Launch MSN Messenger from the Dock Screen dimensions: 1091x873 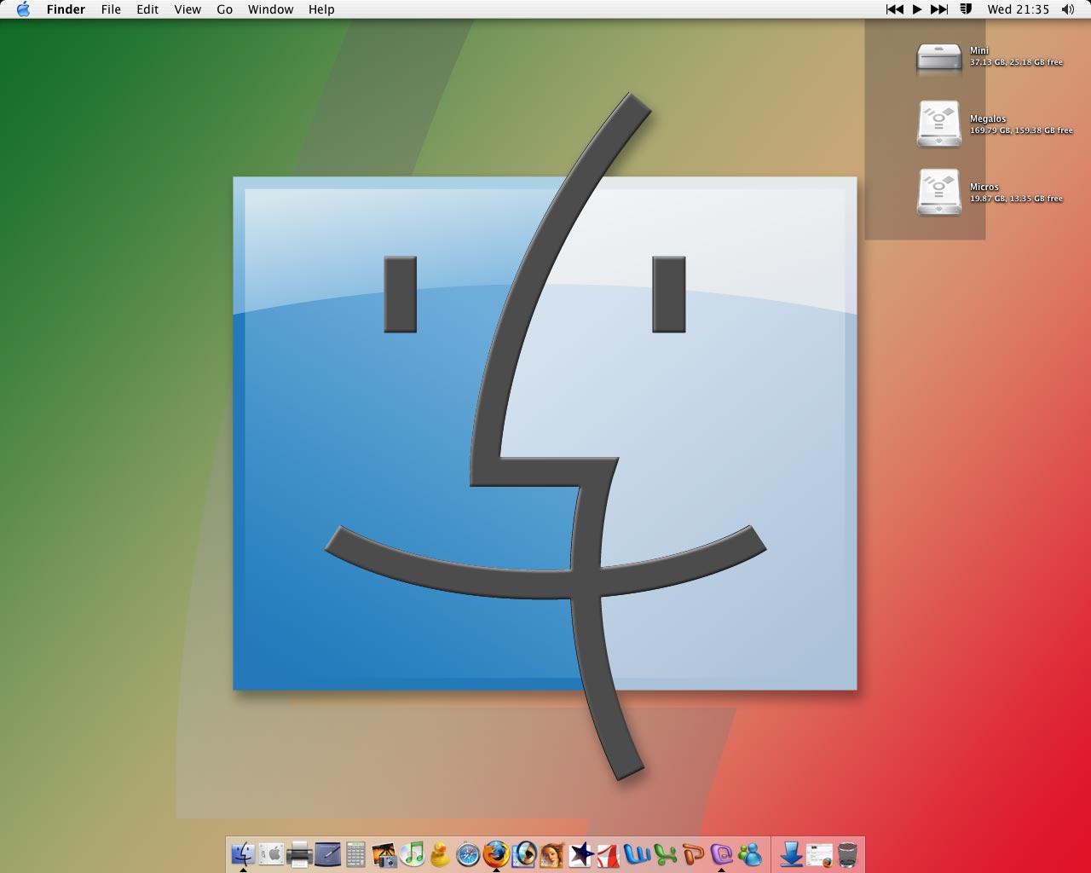tap(749, 853)
